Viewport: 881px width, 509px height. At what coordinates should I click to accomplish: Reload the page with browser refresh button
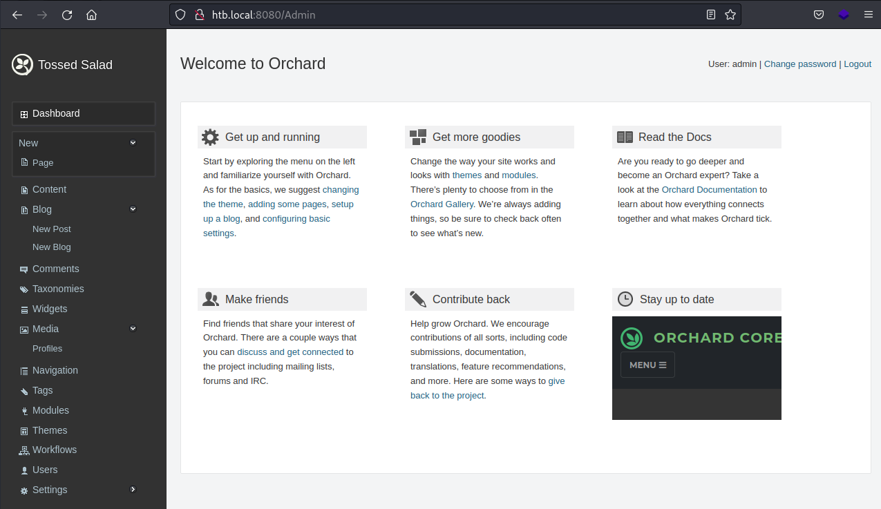click(x=67, y=15)
